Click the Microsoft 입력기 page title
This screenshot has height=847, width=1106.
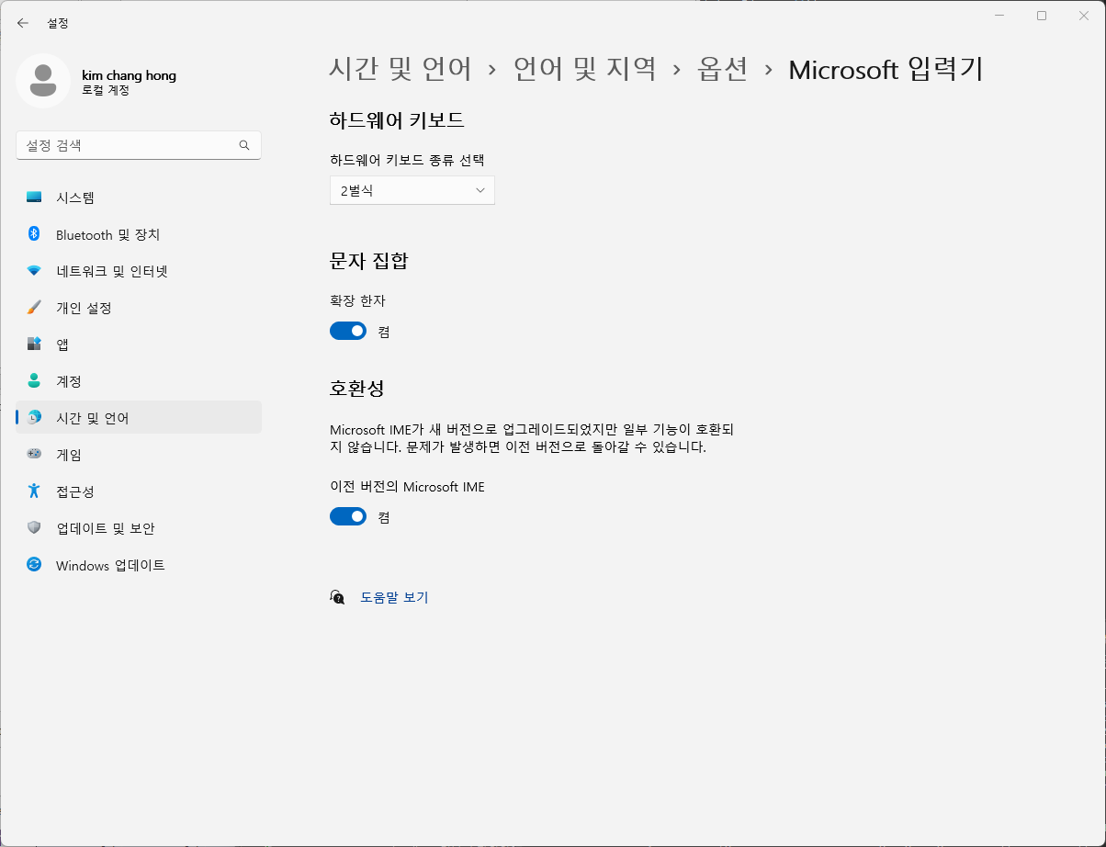pos(886,69)
